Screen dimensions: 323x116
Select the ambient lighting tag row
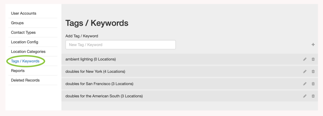coord(190,59)
